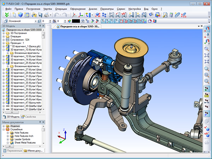Click the 3D coordinate system icon with green arrow

pos(81,15)
